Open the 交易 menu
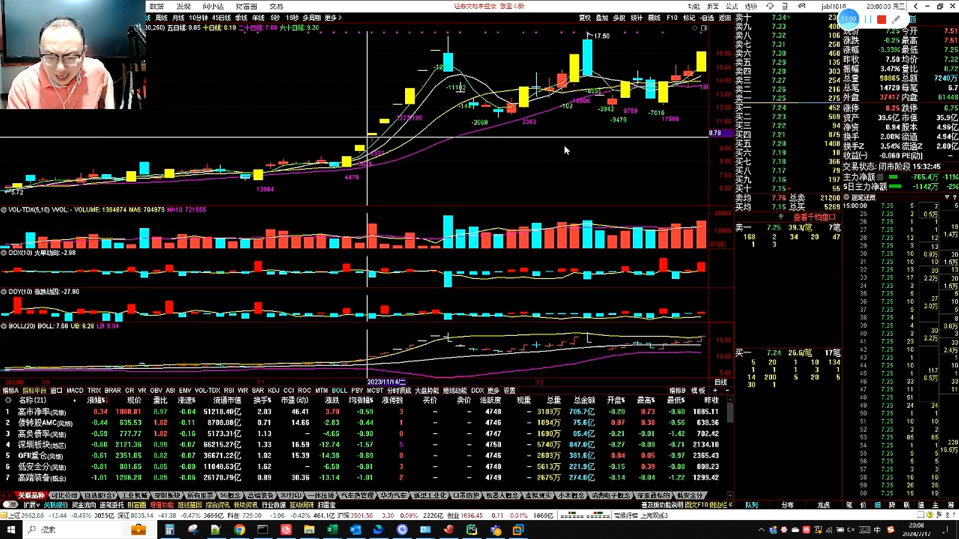Screen dimensions: 959x539 (276, 6)
